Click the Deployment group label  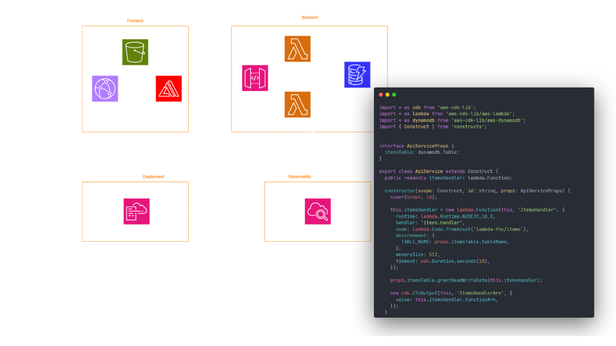coord(154,176)
